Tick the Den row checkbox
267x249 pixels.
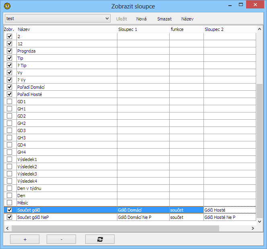click(x=9, y=196)
